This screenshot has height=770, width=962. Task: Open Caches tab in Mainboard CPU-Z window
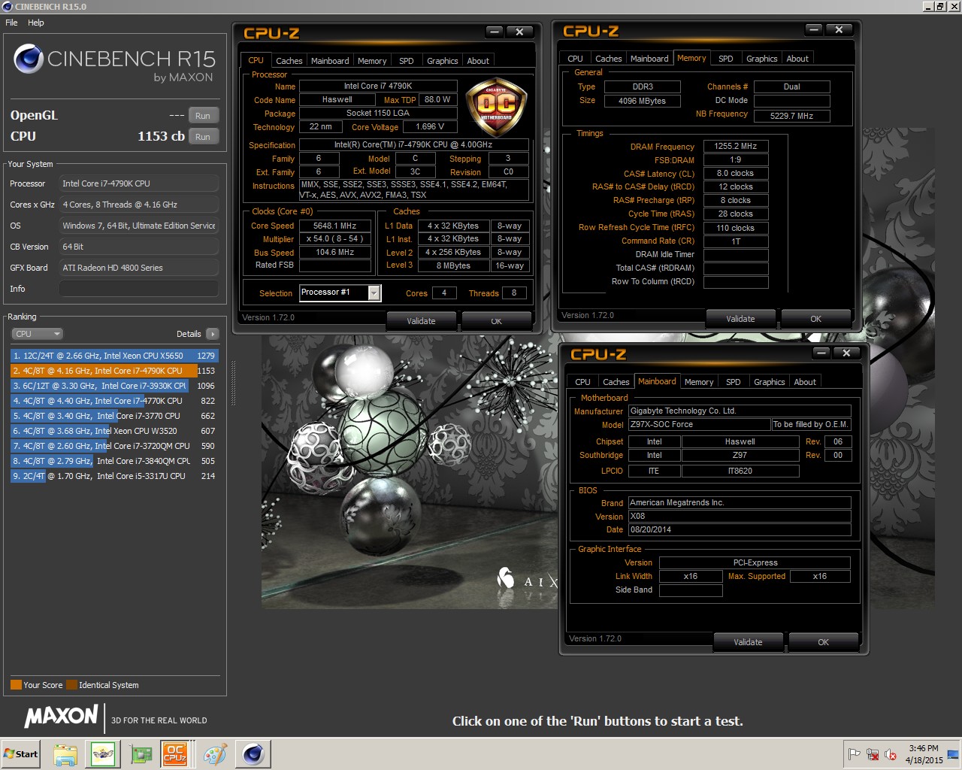tap(616, 382)
